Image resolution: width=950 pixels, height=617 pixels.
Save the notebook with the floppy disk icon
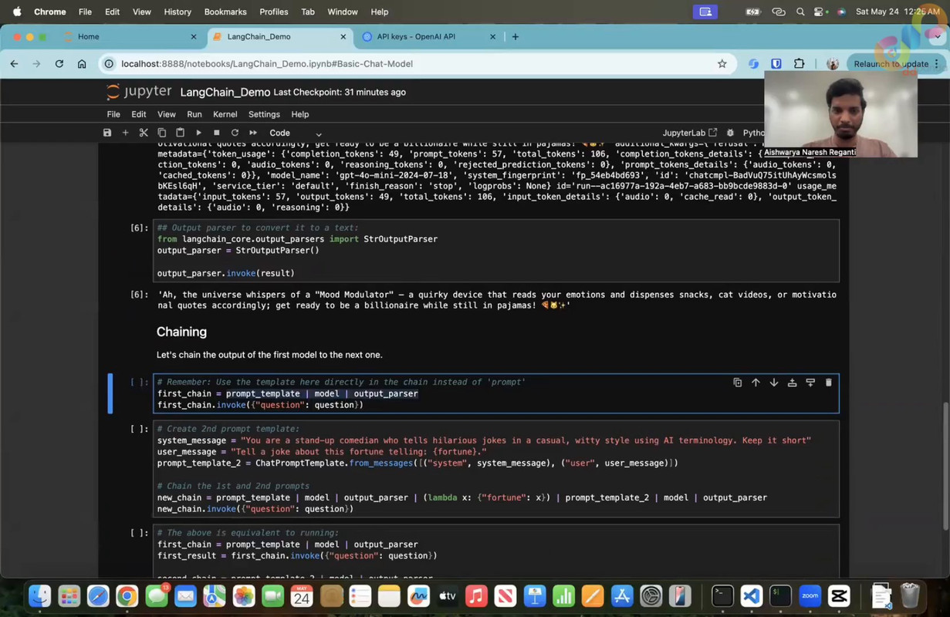tap(107, 133)
